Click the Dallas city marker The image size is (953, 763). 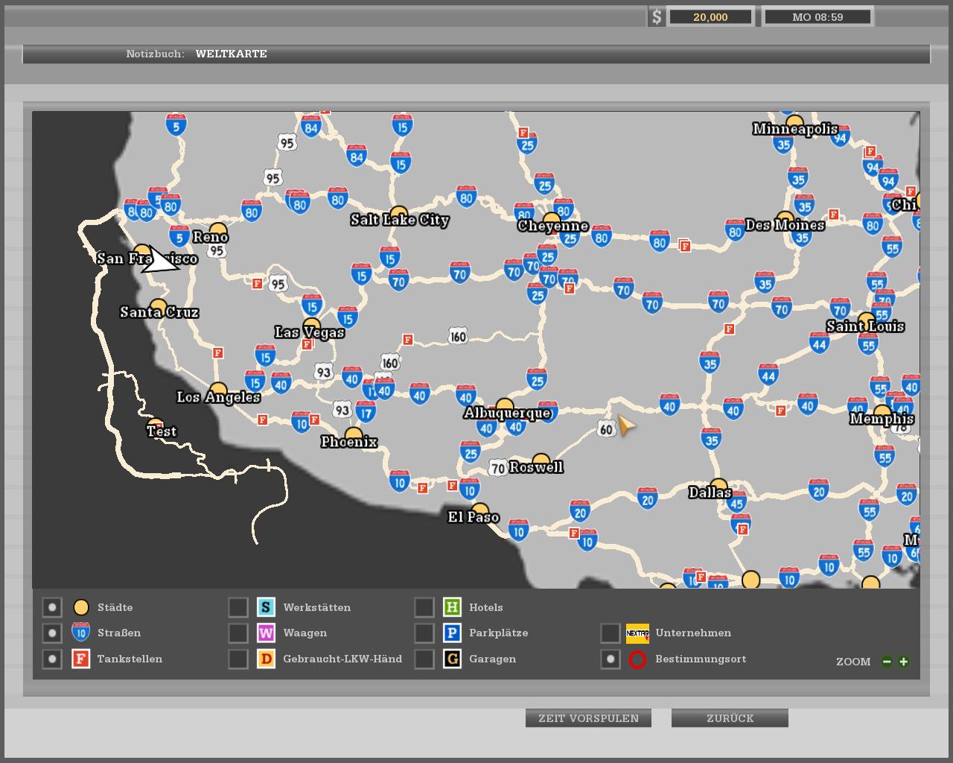click(718, 486)
